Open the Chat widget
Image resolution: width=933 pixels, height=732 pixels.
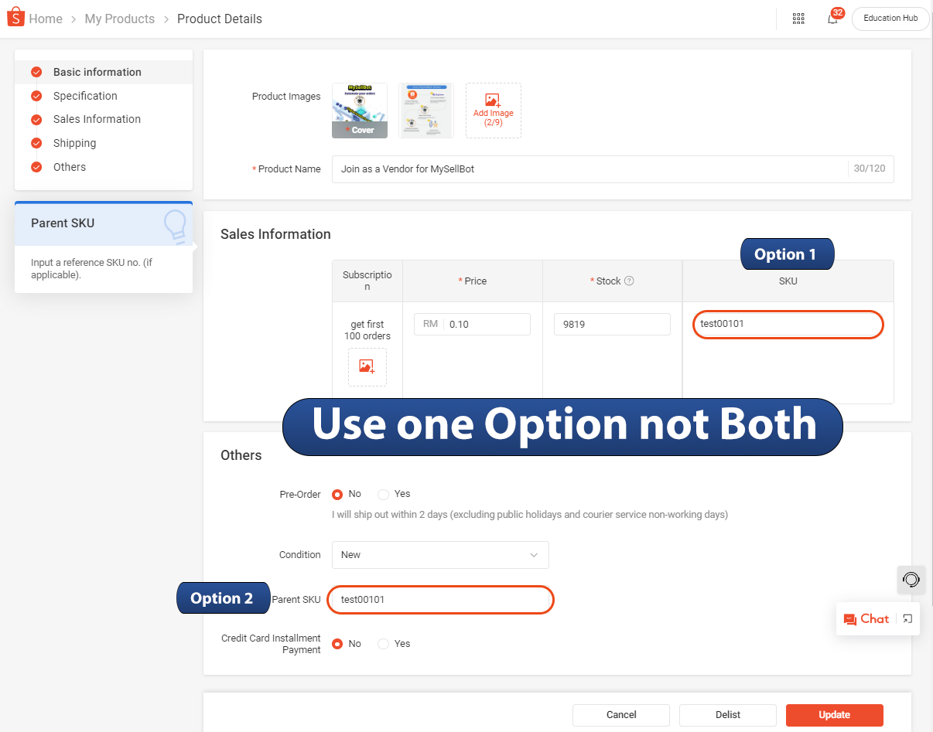pos(866,618)
